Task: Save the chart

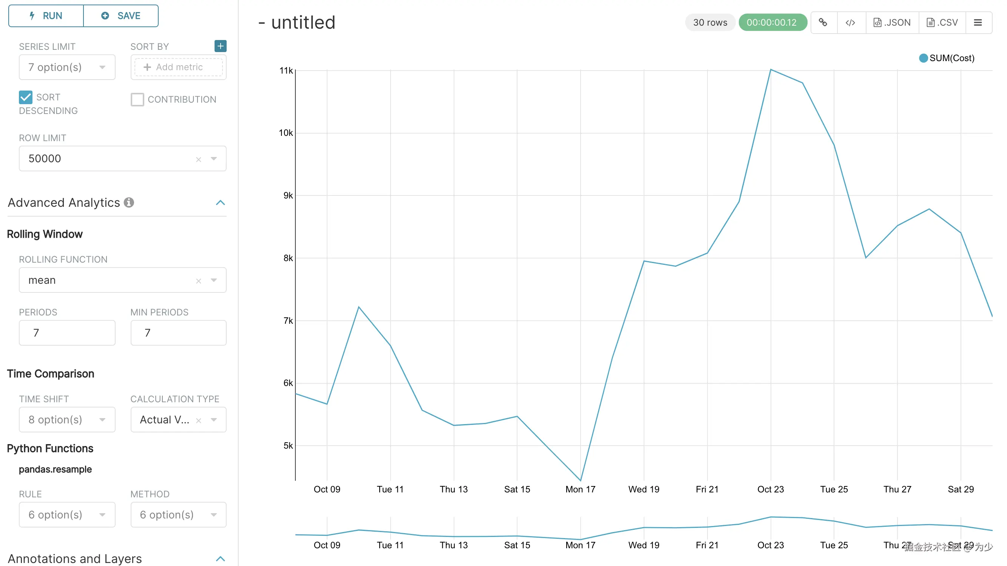Action: [x=121, y=15]
